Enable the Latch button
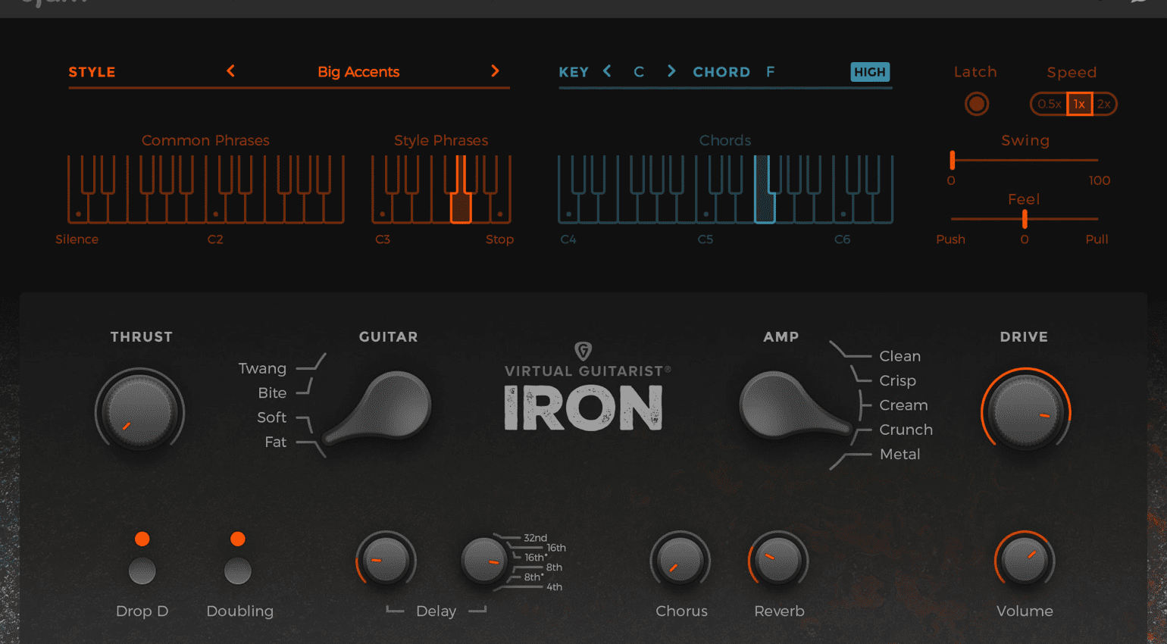This screenshot has width=1167, height=644. point(976,104)
